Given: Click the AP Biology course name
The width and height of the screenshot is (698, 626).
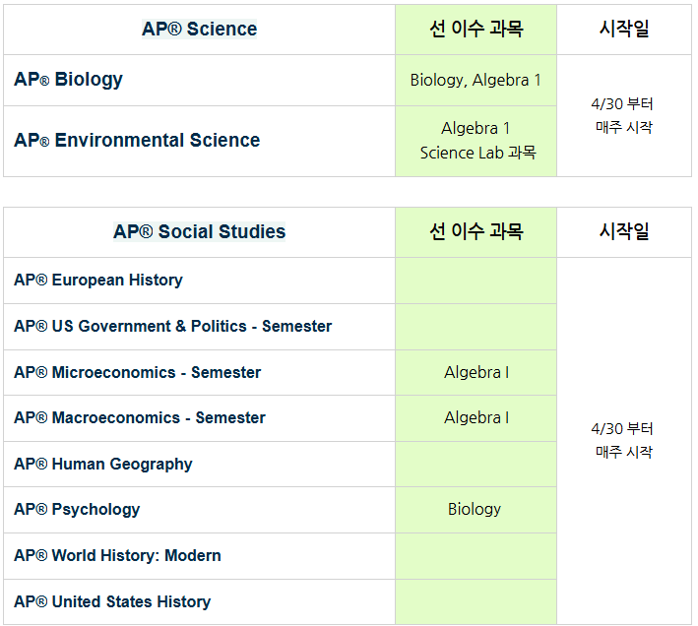Looking at the screenshot, I should tap(69, 80).
